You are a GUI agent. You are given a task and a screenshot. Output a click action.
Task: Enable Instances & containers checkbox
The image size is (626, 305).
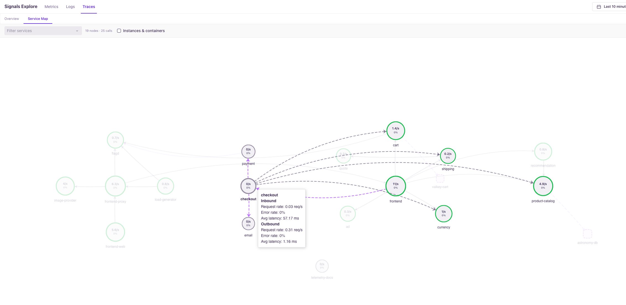[119, 31]
